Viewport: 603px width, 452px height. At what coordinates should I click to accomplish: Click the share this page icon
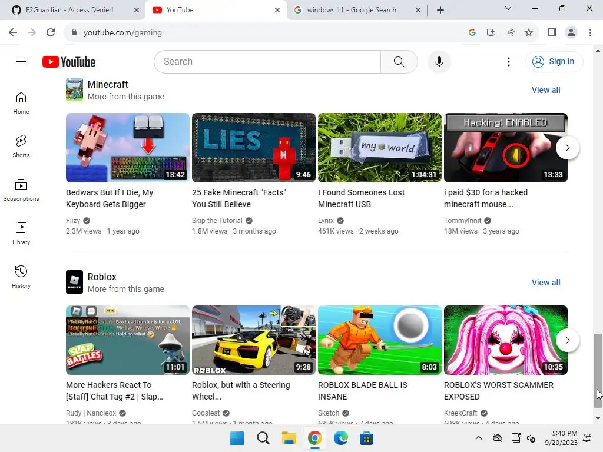click(x=510, y=32)
